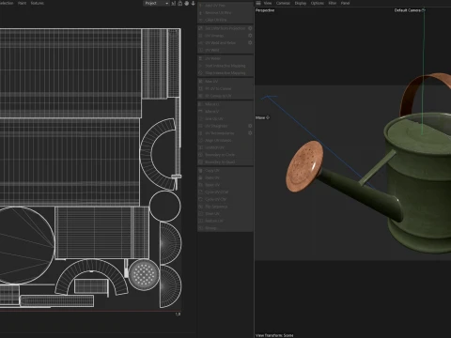Select the Add UV Pin tool
The image size is (451, 338).
click(225, 6)
